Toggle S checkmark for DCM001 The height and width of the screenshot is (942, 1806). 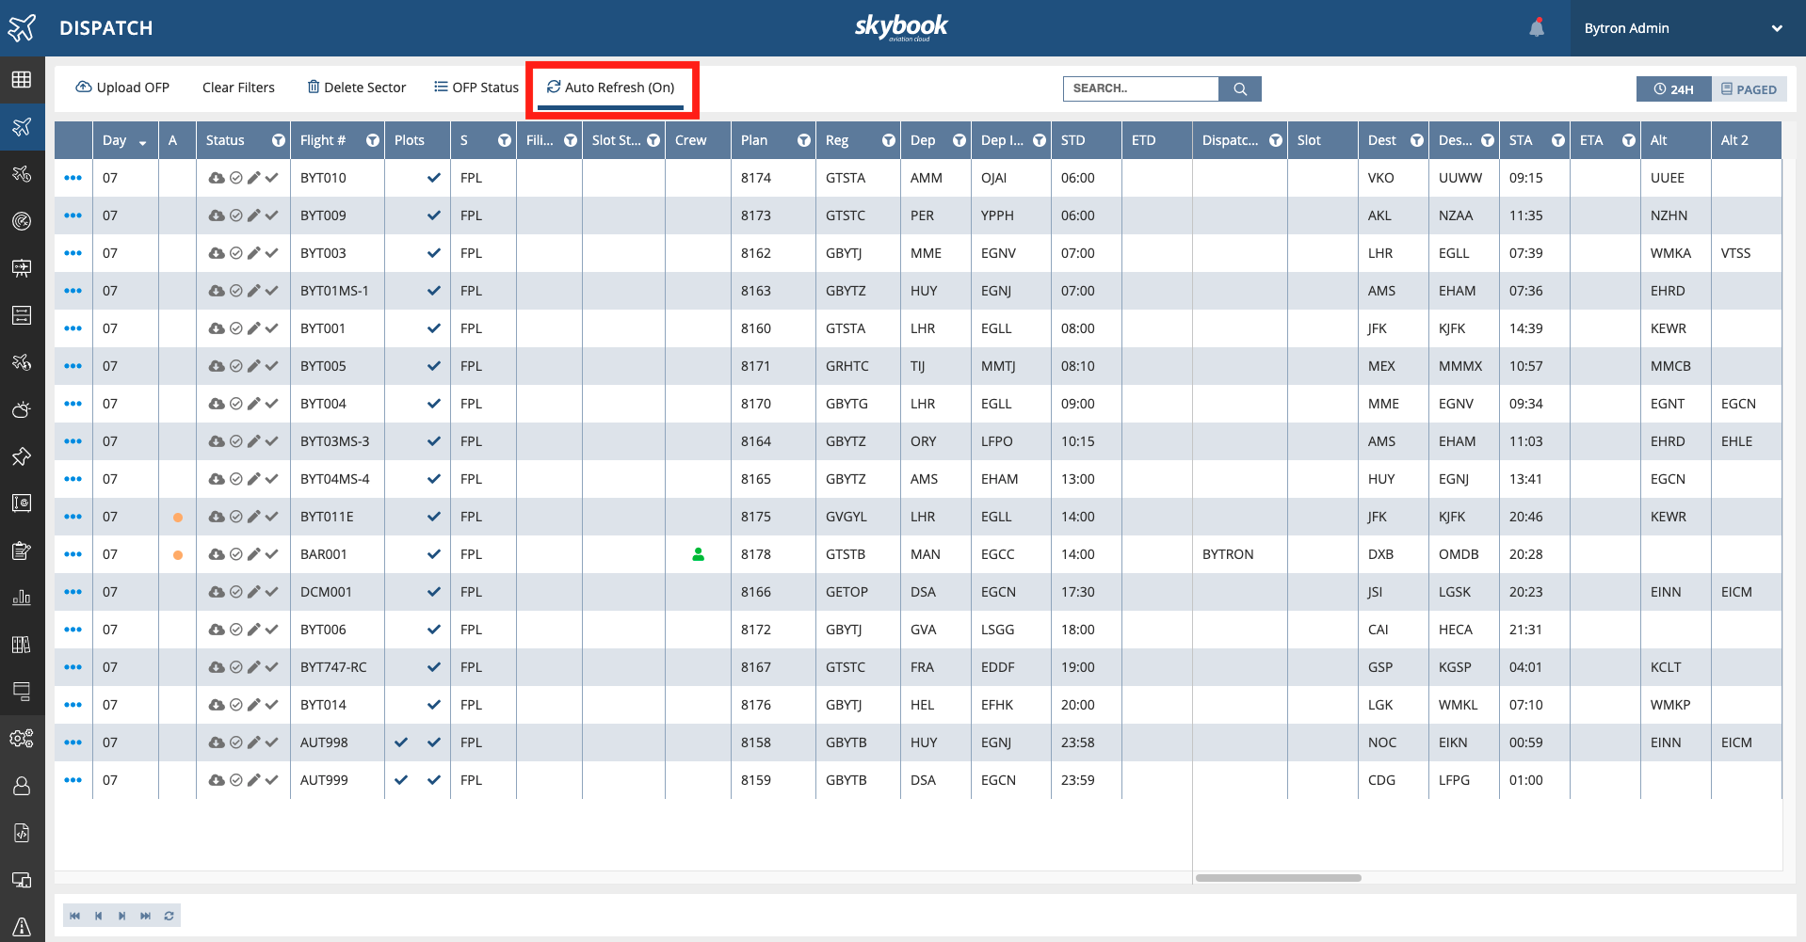click(434, 592)
